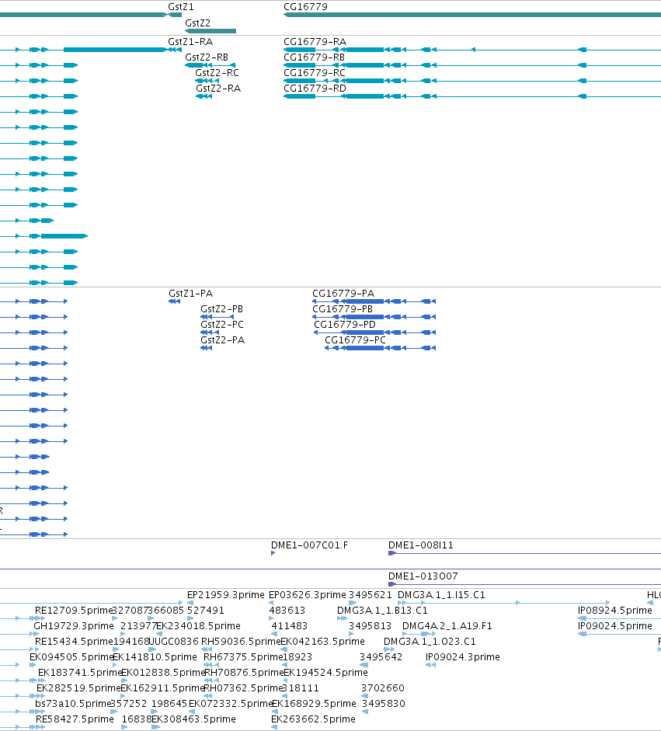Select transcript label GstZ1-RA
The height and width of the screenshot is (731, 661).
[190, 42]
